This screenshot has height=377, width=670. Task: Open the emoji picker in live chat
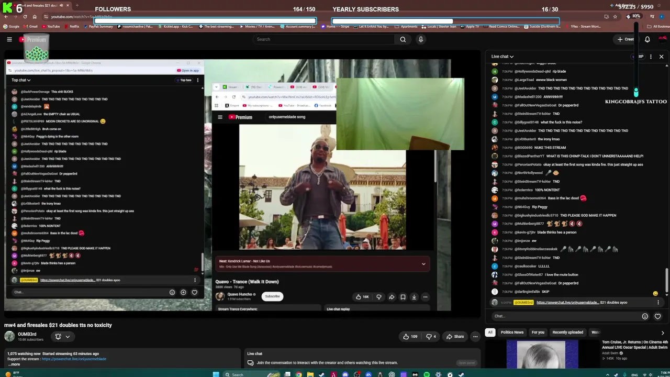(645, 316)
